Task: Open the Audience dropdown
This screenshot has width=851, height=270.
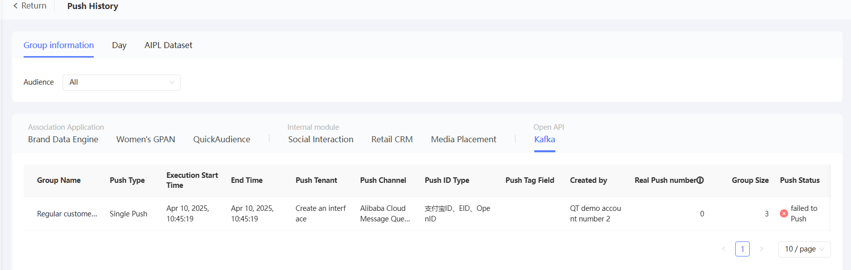Action: 121,83
